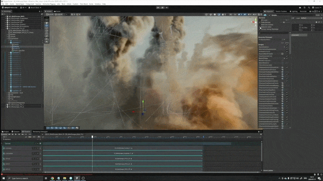Click first icon in Scene bottom overlay toolbar
This screenshot has height=181, width=323.
48,128
